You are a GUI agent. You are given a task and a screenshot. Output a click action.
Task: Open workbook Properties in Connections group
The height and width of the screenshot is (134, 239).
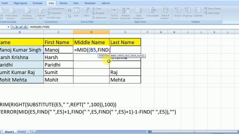coord(54,13)
